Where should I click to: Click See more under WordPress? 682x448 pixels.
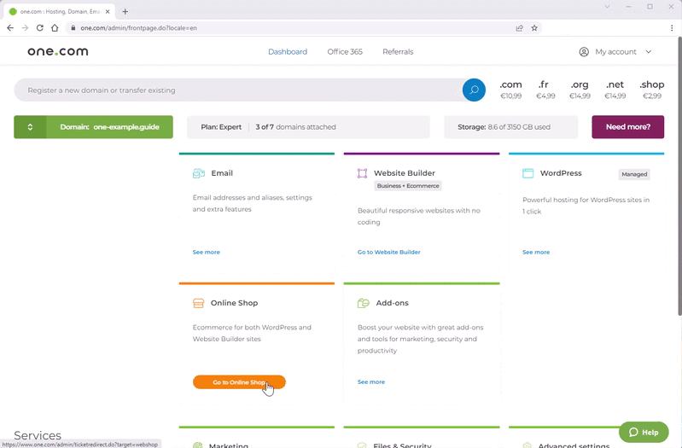coord(536,253)
